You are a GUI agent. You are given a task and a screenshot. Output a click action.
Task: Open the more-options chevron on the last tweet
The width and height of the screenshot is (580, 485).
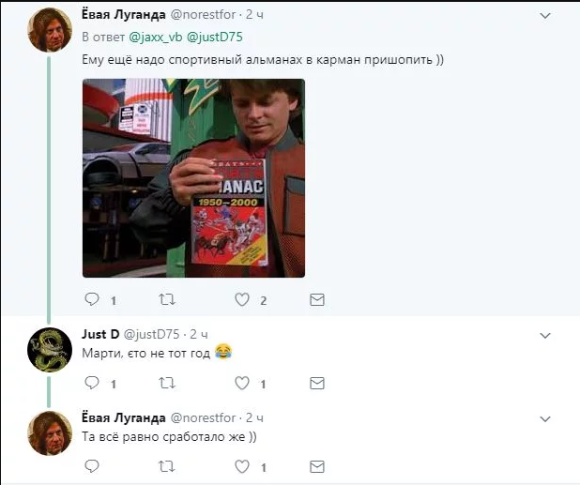(545, 418)
